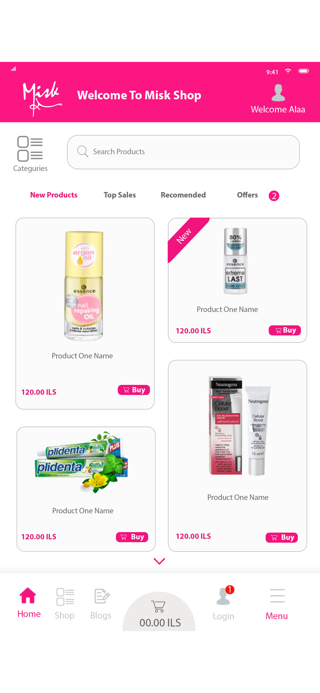Focus the Search Products field
The height and width of the screenshot is (693, 320).
[183, 152]
